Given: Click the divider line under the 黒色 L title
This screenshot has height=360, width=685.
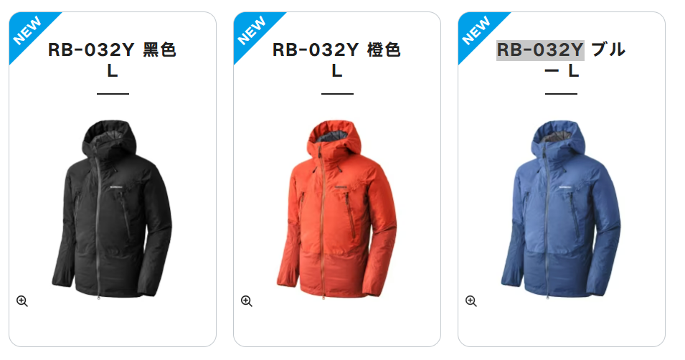Looking at the screenshot, I should pyautogui.click(x=113, y=93).
